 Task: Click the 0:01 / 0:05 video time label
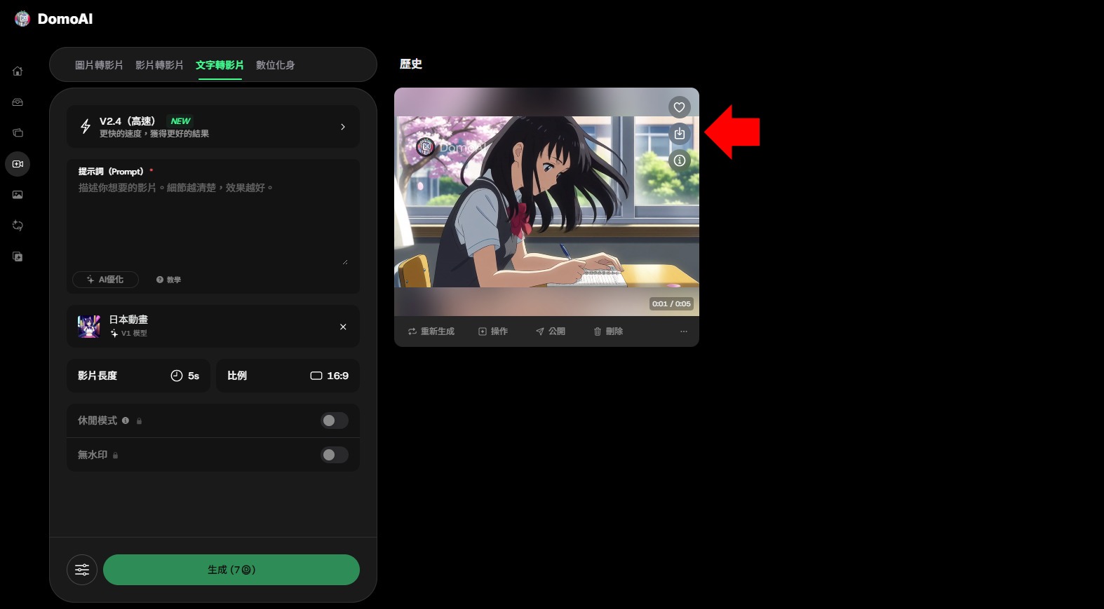pos(671,303)
